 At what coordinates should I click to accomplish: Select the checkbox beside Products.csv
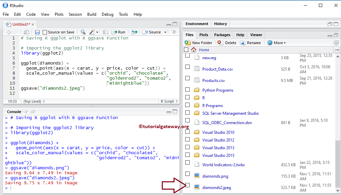[x=187, y=78]
